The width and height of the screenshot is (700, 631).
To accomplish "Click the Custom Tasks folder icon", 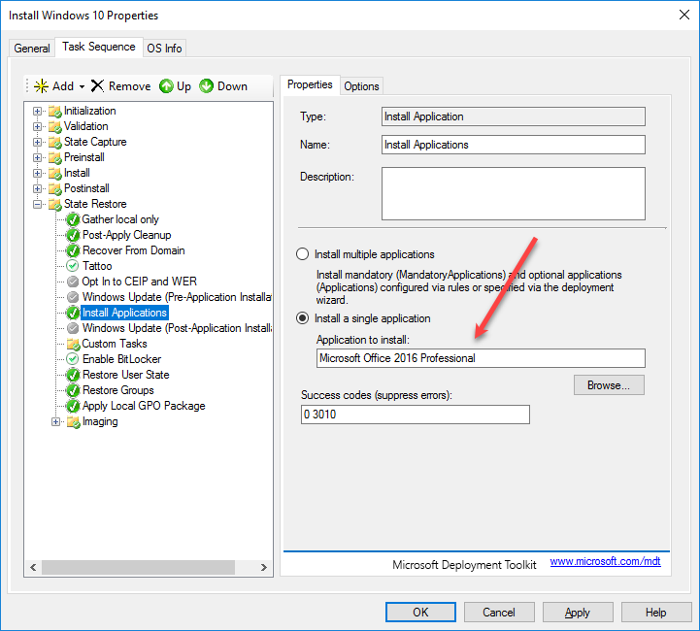I will point(73,344).
